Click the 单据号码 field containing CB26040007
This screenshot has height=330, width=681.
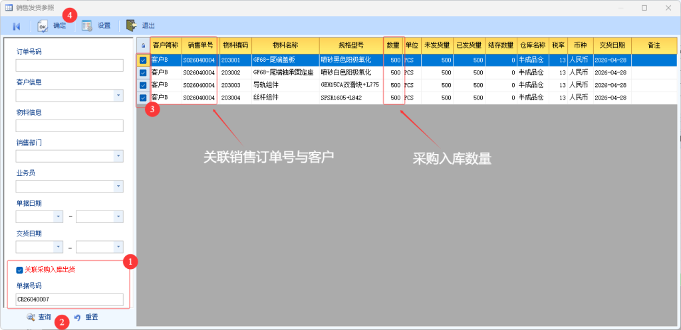[70, 300]
